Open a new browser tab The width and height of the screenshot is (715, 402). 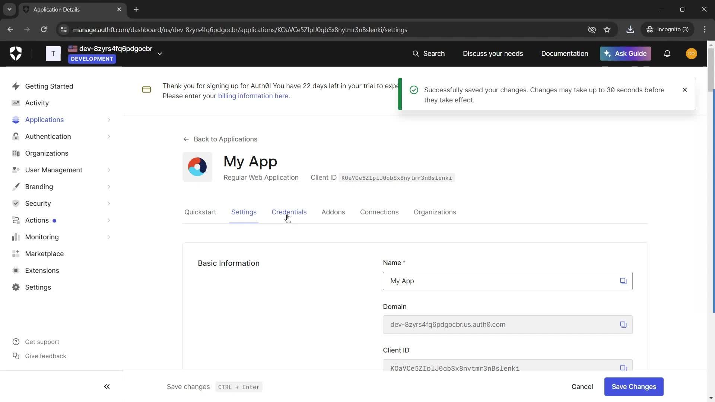(x=136, y=9)
